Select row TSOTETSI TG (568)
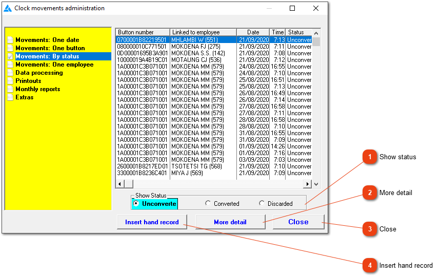The image size is (441, 278). point(214,166)
